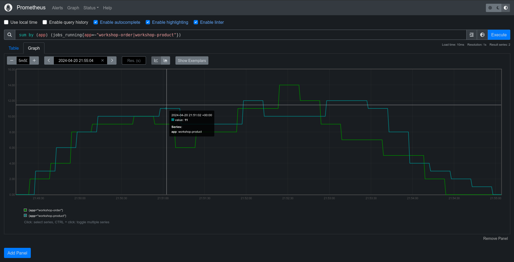Click the Res. (s) resolution input

point(134,61)
